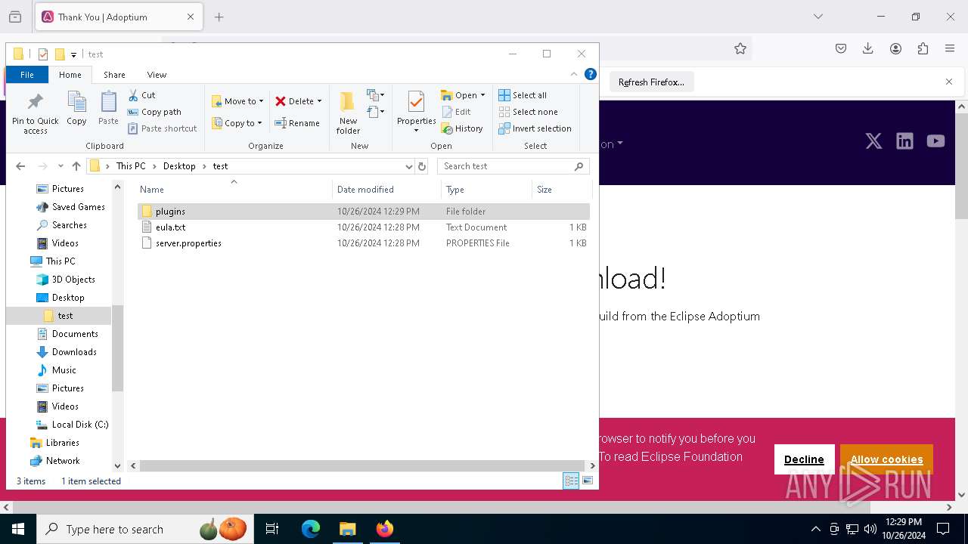
Task: Switch to the View ribbon tab
Action: coord(157,75)
